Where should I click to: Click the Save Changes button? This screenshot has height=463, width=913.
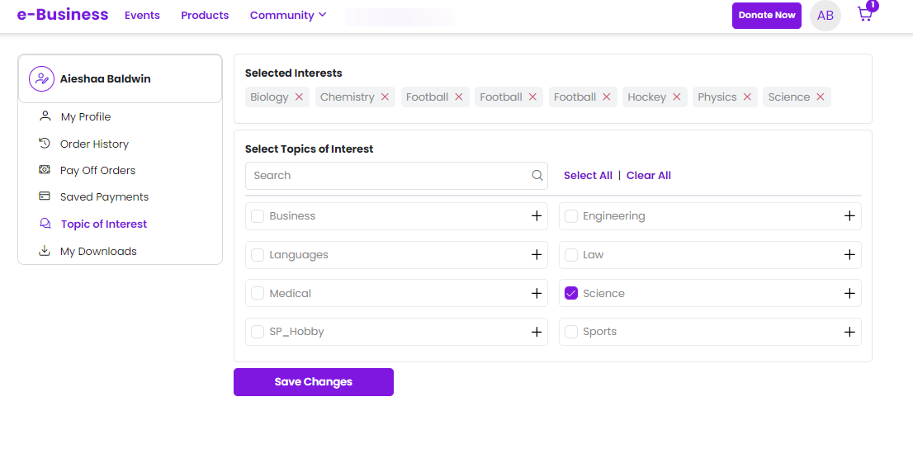coord(313,382)
